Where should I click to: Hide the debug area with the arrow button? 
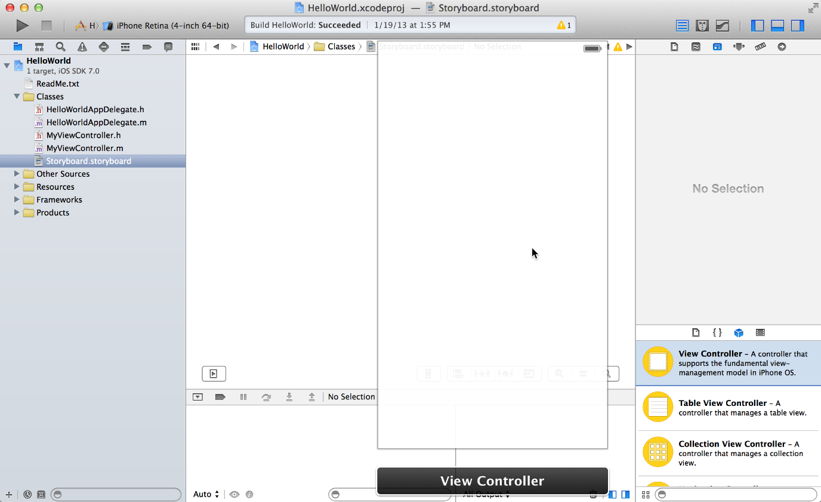pyautogui.click(x=198, y=397)
